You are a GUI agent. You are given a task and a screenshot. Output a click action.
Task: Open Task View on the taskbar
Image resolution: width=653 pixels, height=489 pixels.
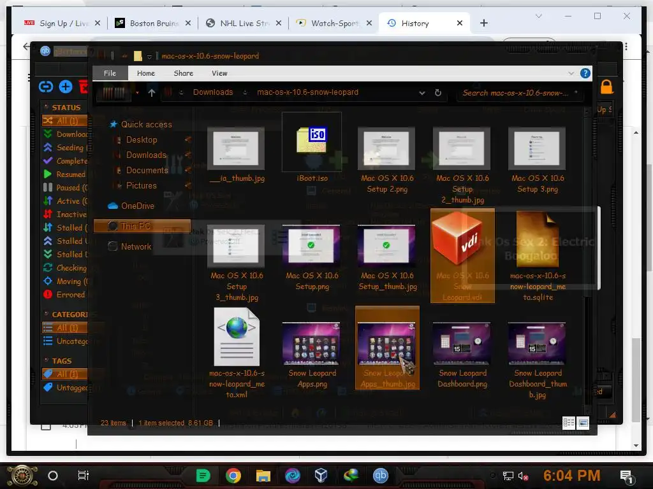[x=84, y=475]
